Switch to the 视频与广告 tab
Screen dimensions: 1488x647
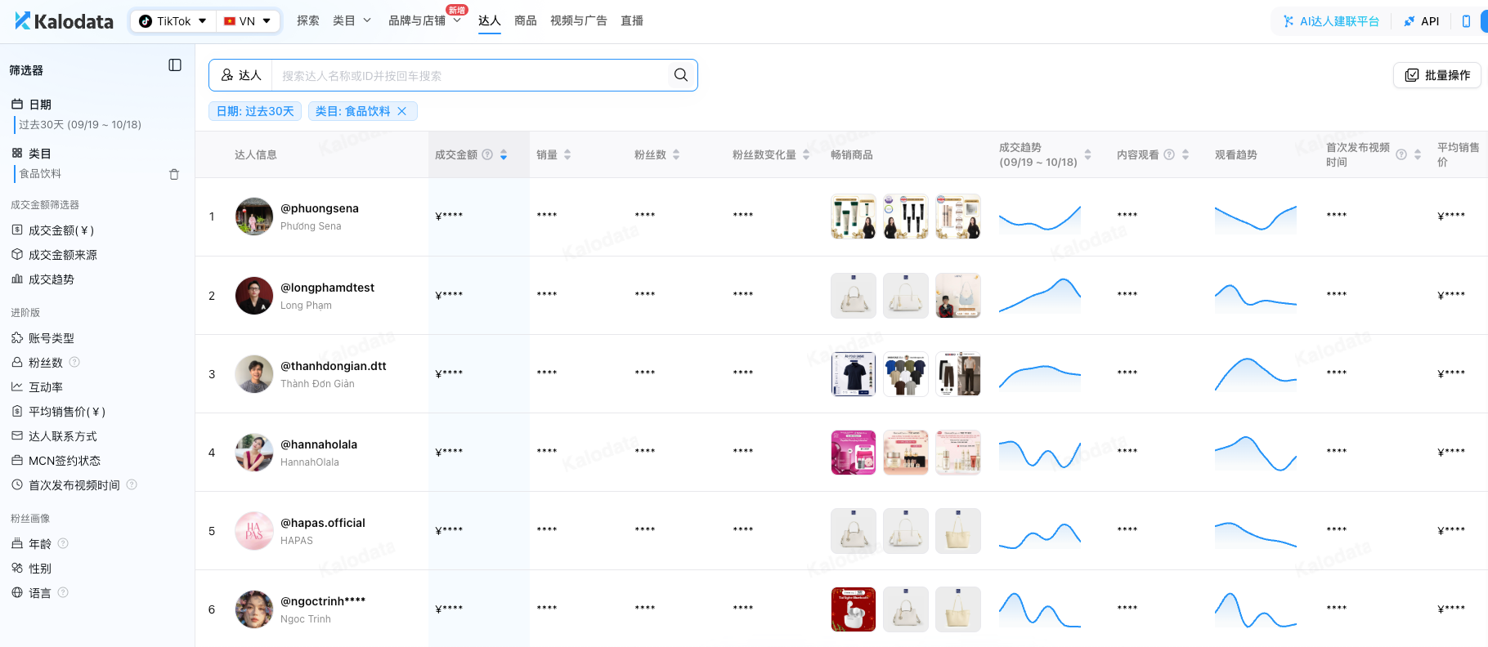[579, 20]
